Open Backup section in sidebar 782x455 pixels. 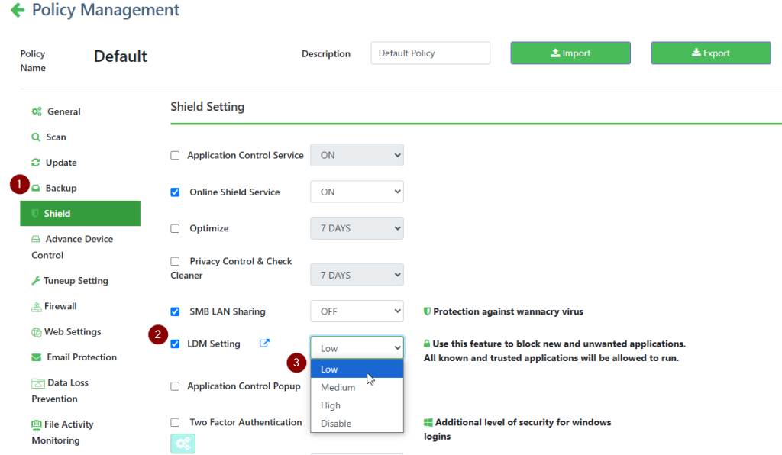point(60,188)
